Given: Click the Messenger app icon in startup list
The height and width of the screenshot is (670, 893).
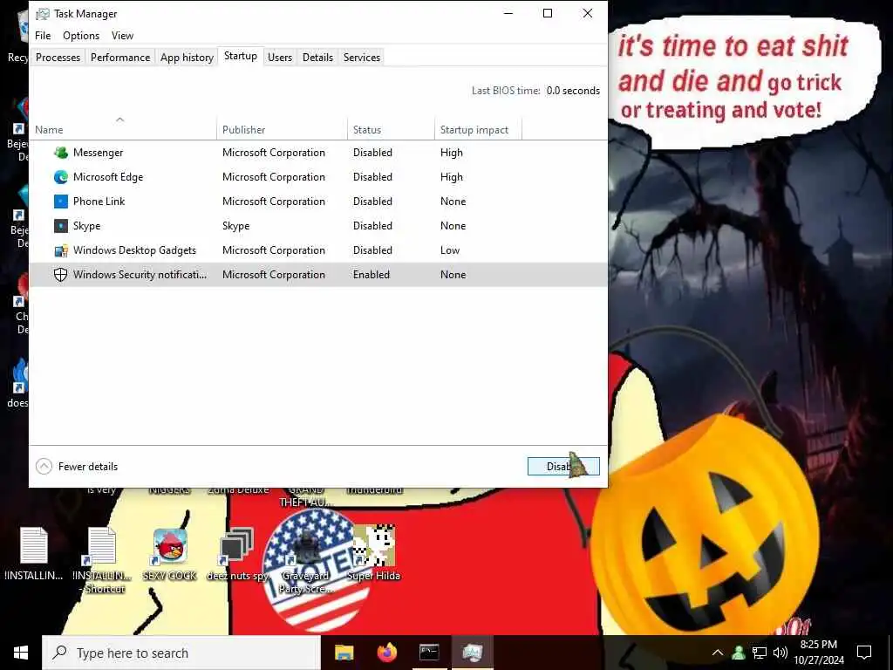Looking at the screenshot, I should tap(60, 152).
